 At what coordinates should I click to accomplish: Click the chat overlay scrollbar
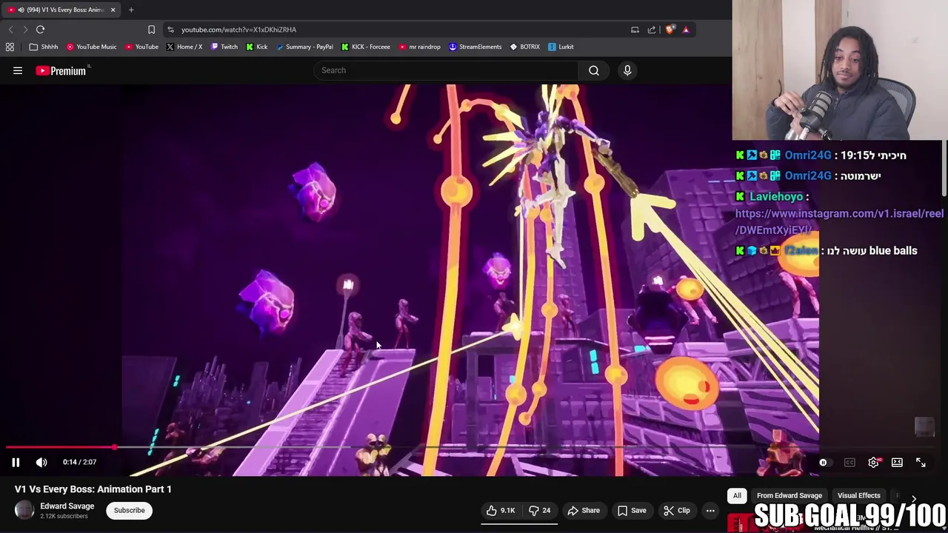[945, 170]
